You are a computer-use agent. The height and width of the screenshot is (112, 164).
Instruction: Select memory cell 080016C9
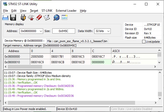coord(40,62)
